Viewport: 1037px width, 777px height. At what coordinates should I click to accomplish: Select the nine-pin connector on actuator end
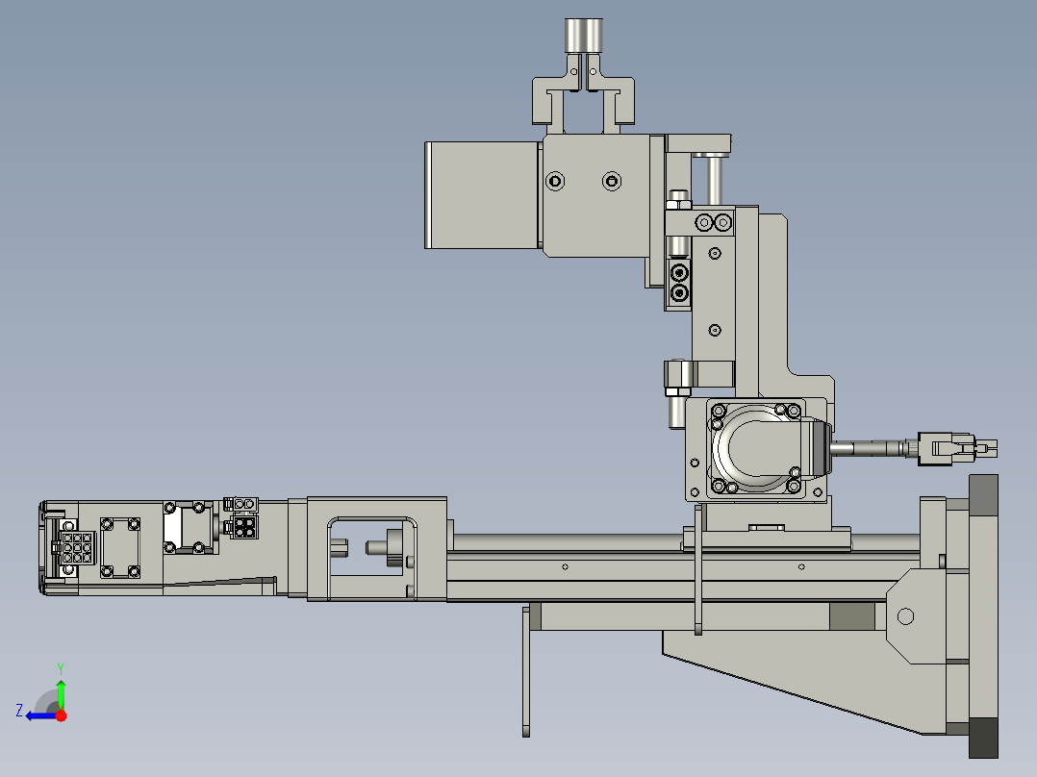coord(77,547)
